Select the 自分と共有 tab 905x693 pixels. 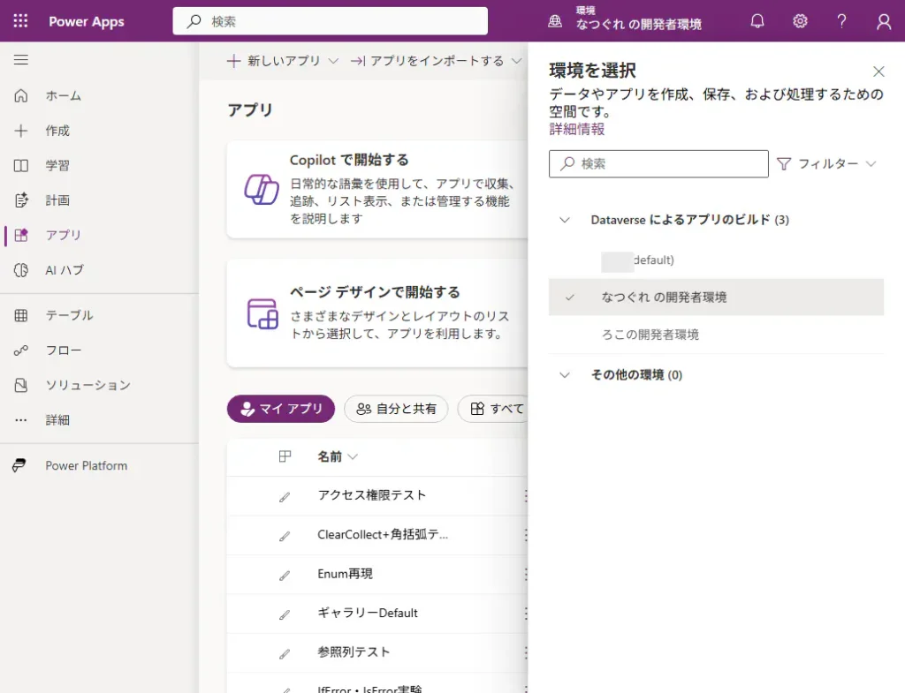pyautogui.click(x=397, y=409)
